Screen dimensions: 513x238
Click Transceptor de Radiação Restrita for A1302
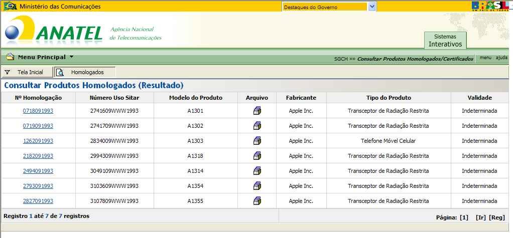coord(389,126)
